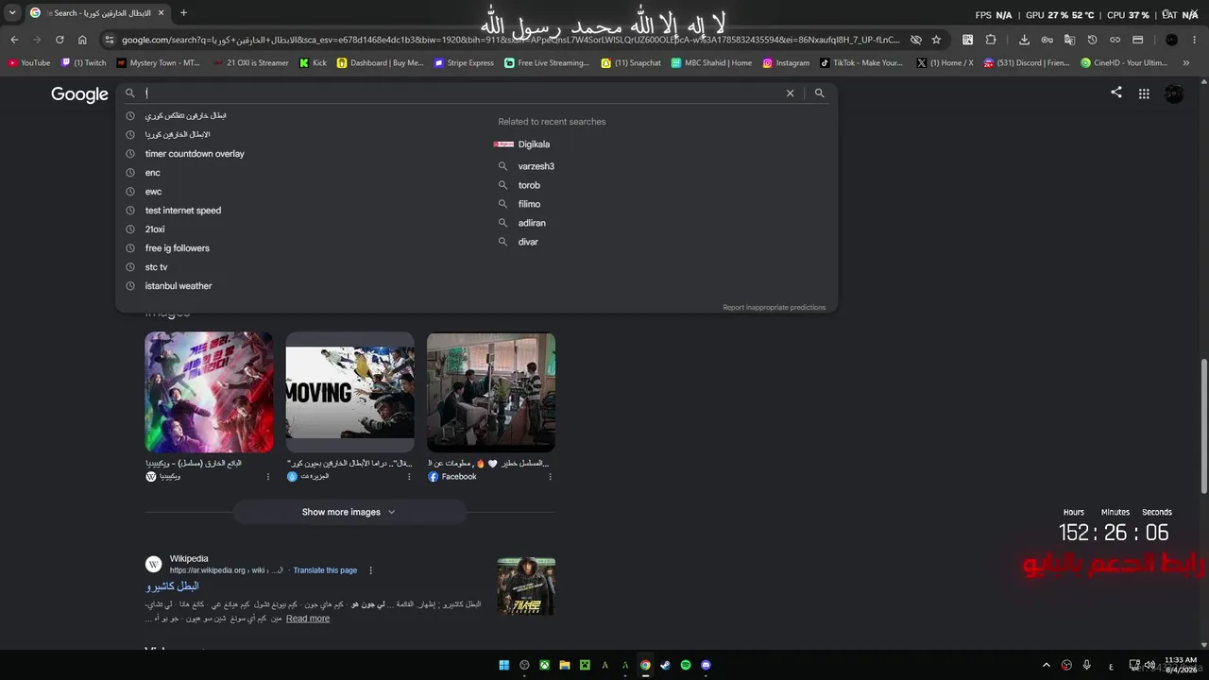Open the TikTok bookmark
Viewport: 1209px width, 680px height.
click(861, 63)
